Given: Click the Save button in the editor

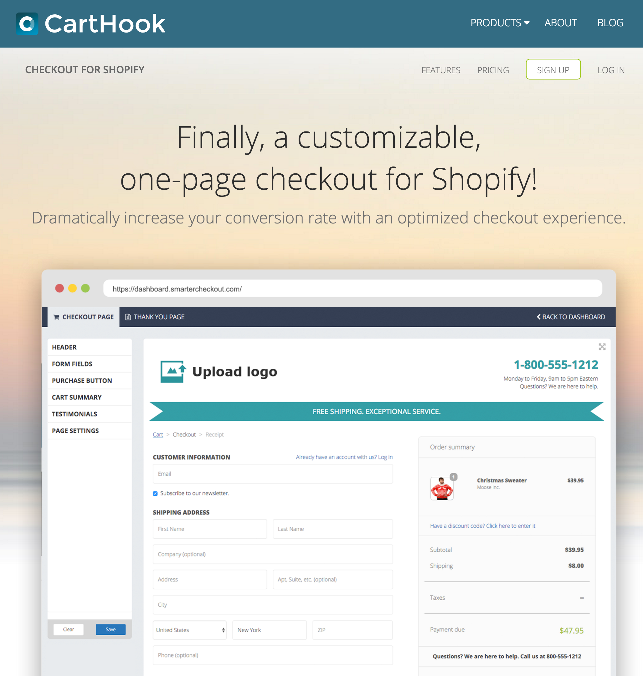Looking at the screenshot, I should point(111,630).
